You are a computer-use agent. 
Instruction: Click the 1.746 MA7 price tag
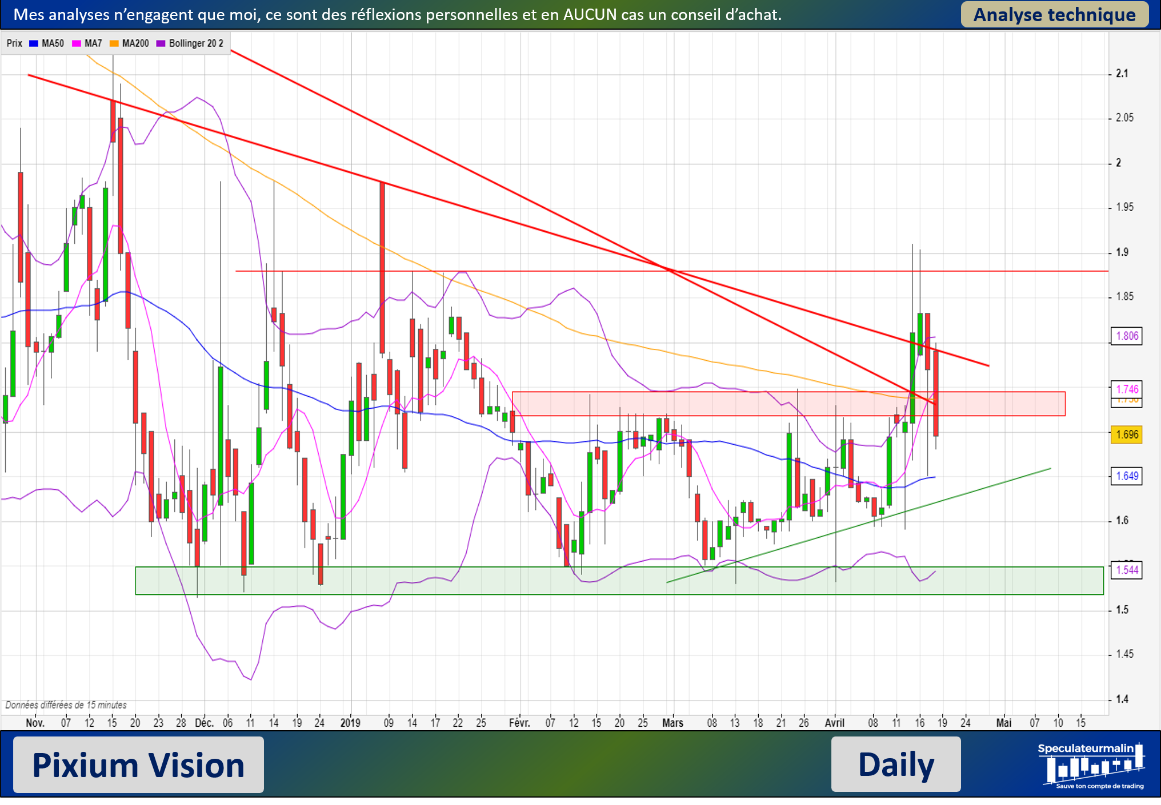(1127, 389)
